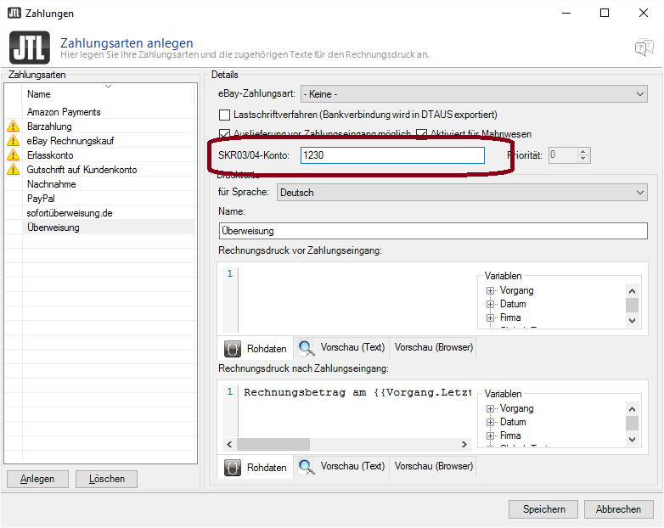Click the warning icon next to Gutschrift auf Kundenkonto
This screenshot has width=664, height=528.
click(x=13, y=170)
